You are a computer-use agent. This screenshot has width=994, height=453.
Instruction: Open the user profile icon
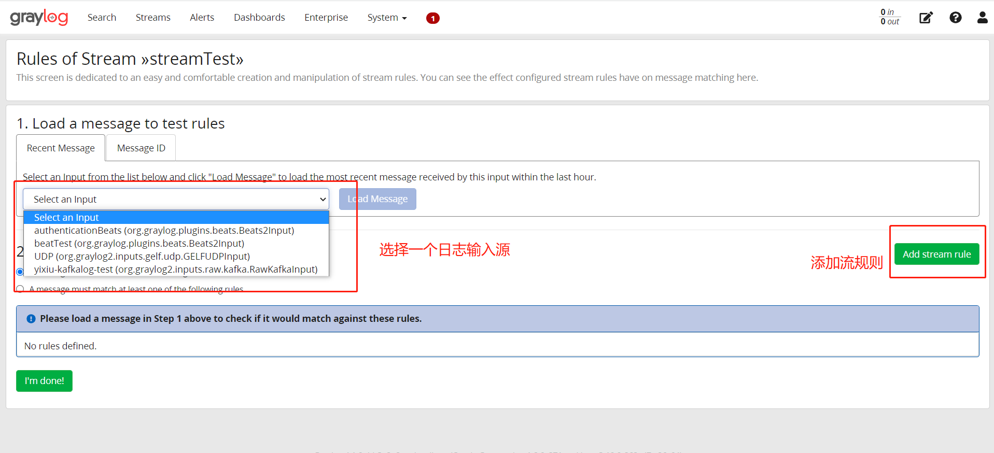tap(982, 18)
